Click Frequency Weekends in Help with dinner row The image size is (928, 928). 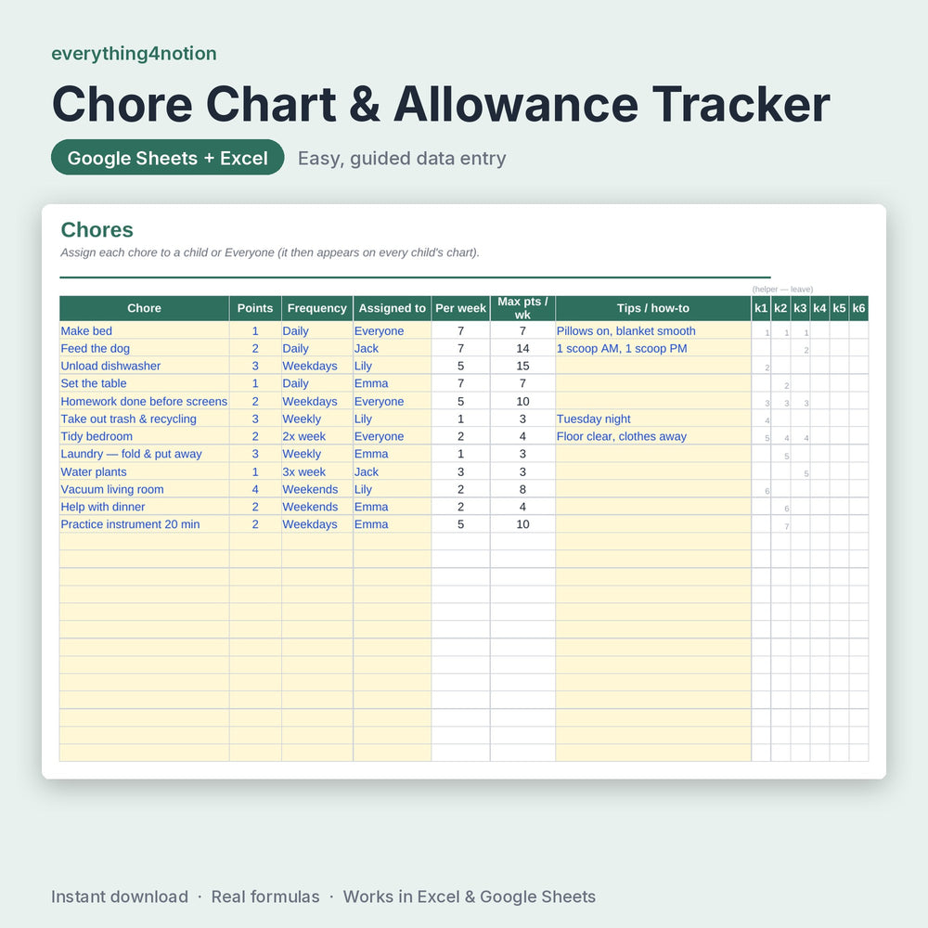click(317, 507)
